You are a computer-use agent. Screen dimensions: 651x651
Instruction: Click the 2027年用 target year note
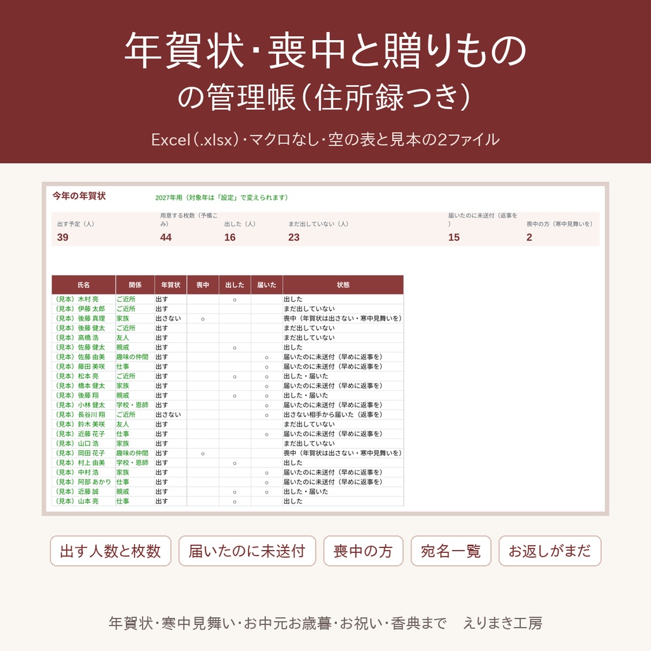pyautogui.click(x=221, y=198)
